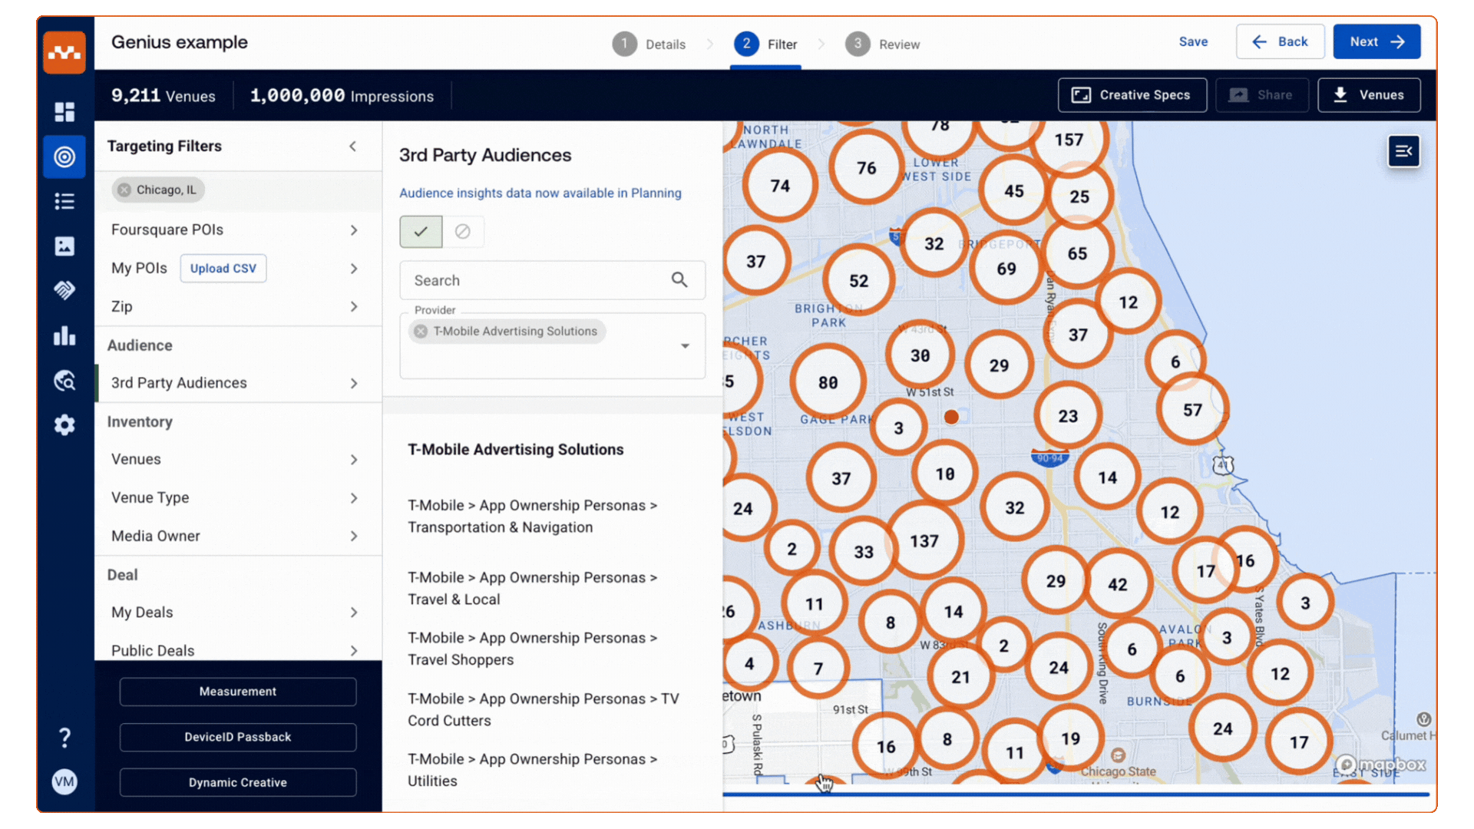Open the help question mark icon
The image size is (1474, 829).
click(64, 738)
